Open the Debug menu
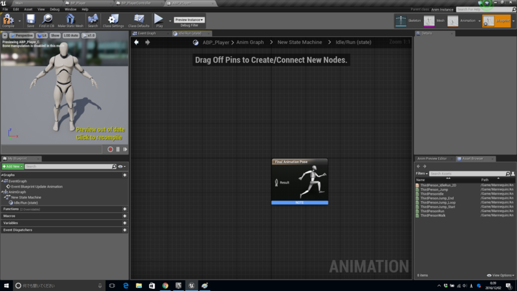The width and height of the screenshot is (517, 291). tap(54, 9)
